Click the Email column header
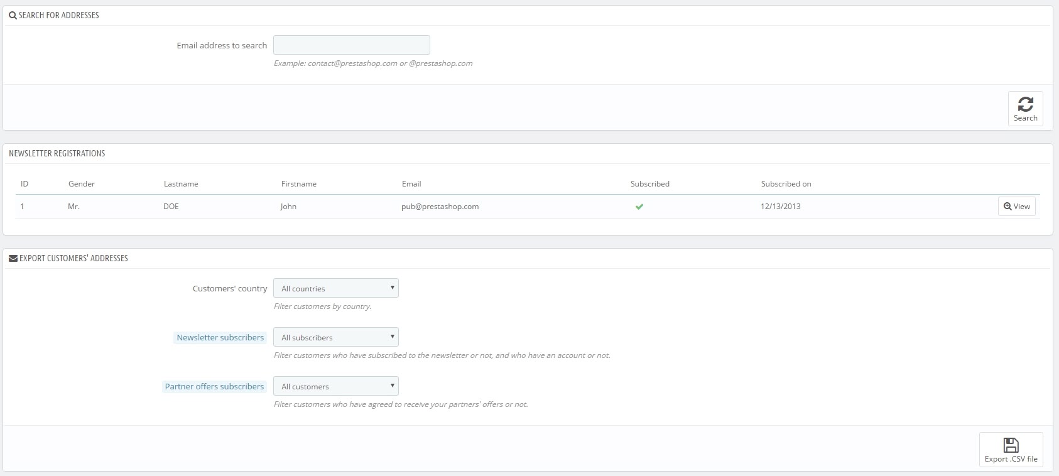 (411, 184)
